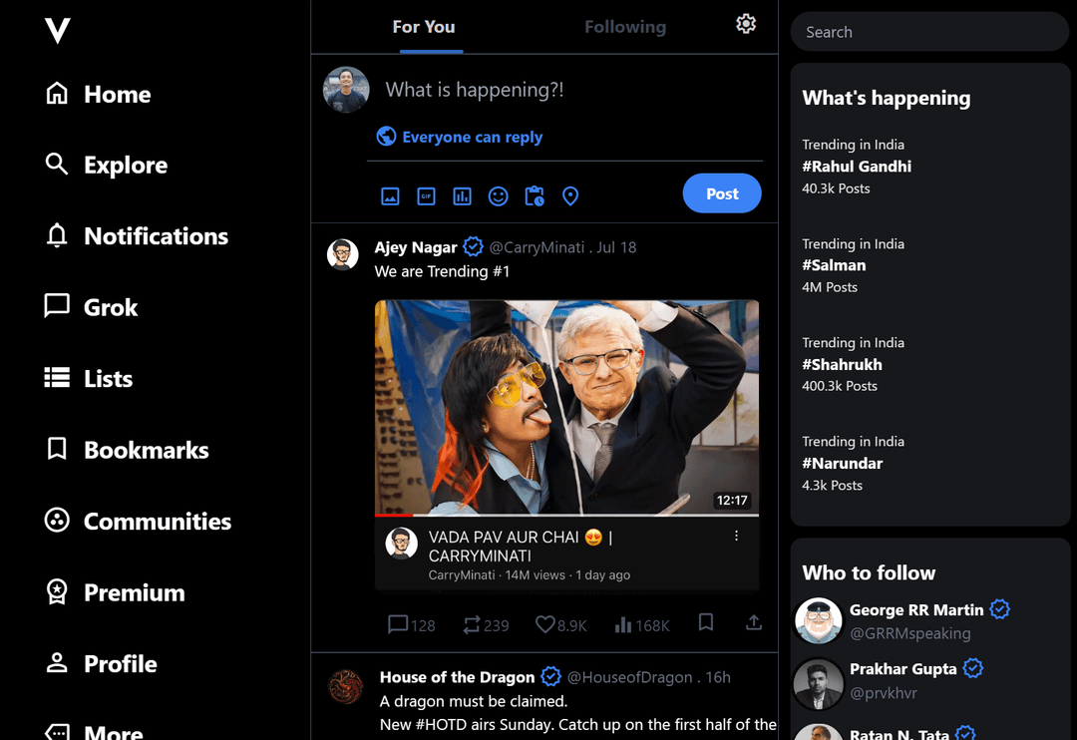Open three-dot menu on video card
The image size is (1077, 740).
click(737, 537)
